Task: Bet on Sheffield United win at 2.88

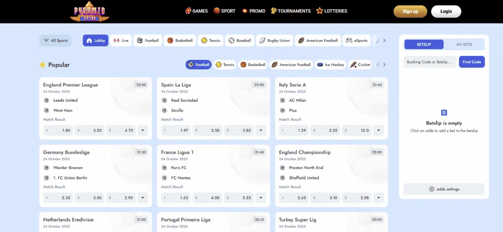Action: pos(357,198)
